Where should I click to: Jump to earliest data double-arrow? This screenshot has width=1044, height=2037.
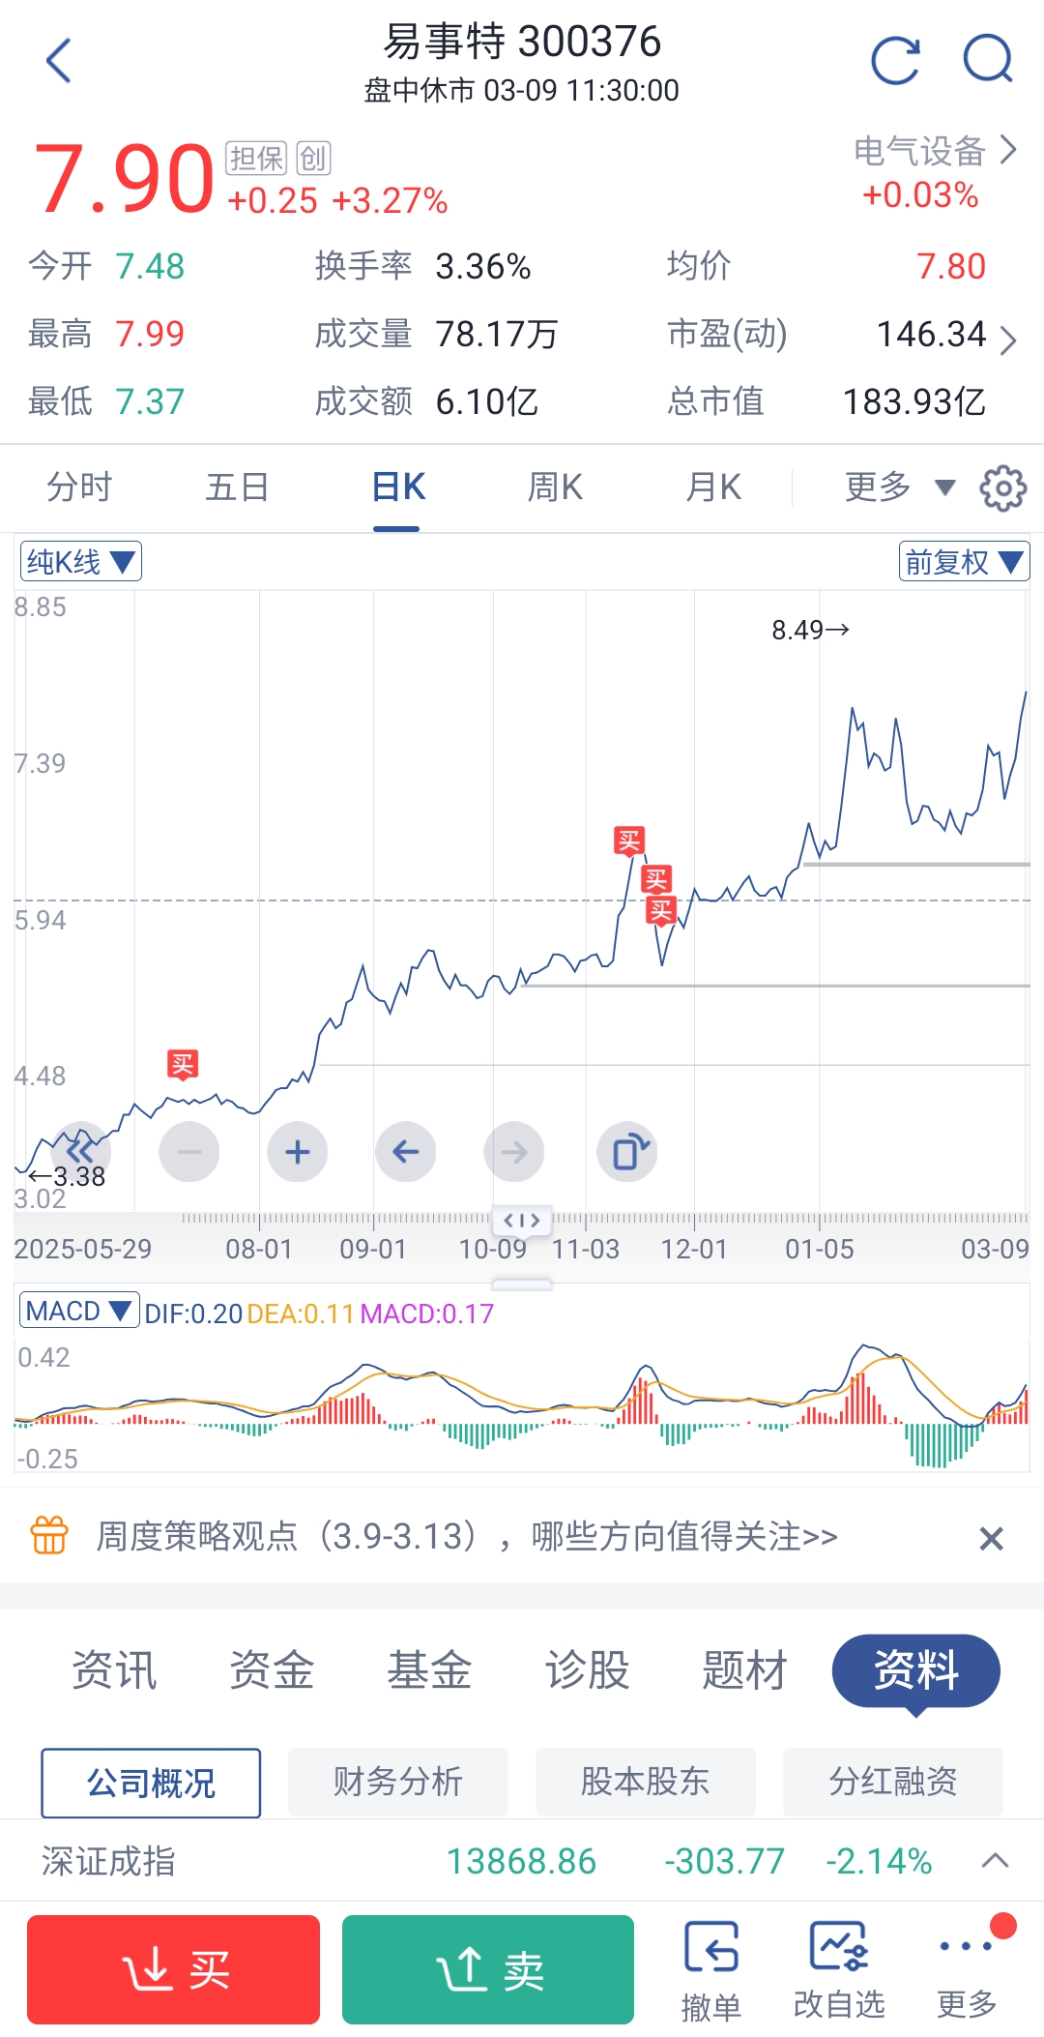(81, 1150)
